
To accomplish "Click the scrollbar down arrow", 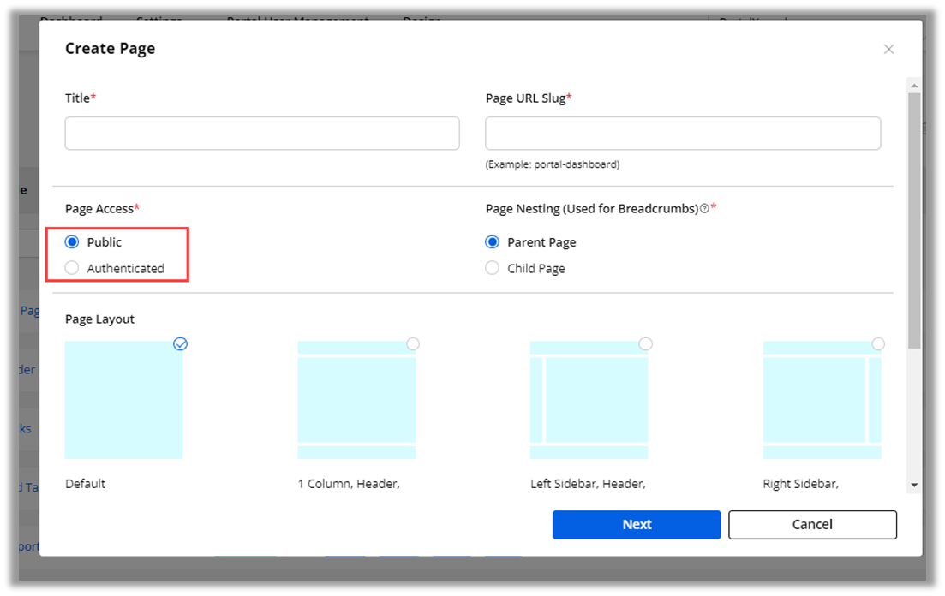I will pos(914,485).
